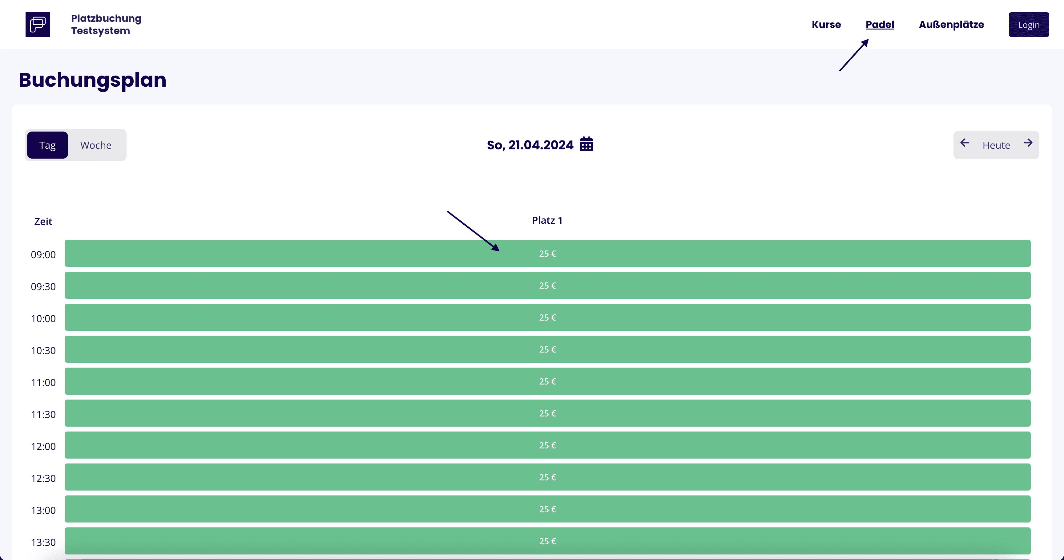
Task: Click the 13:30 time label
Action: click(x=43, y=542)
